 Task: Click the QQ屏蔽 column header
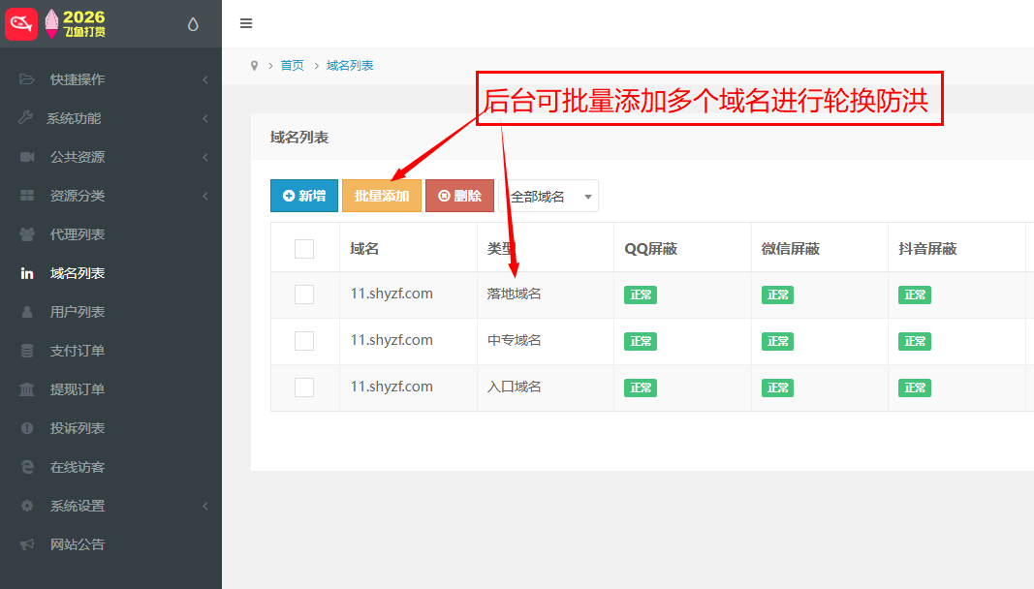tap(651, 249)
